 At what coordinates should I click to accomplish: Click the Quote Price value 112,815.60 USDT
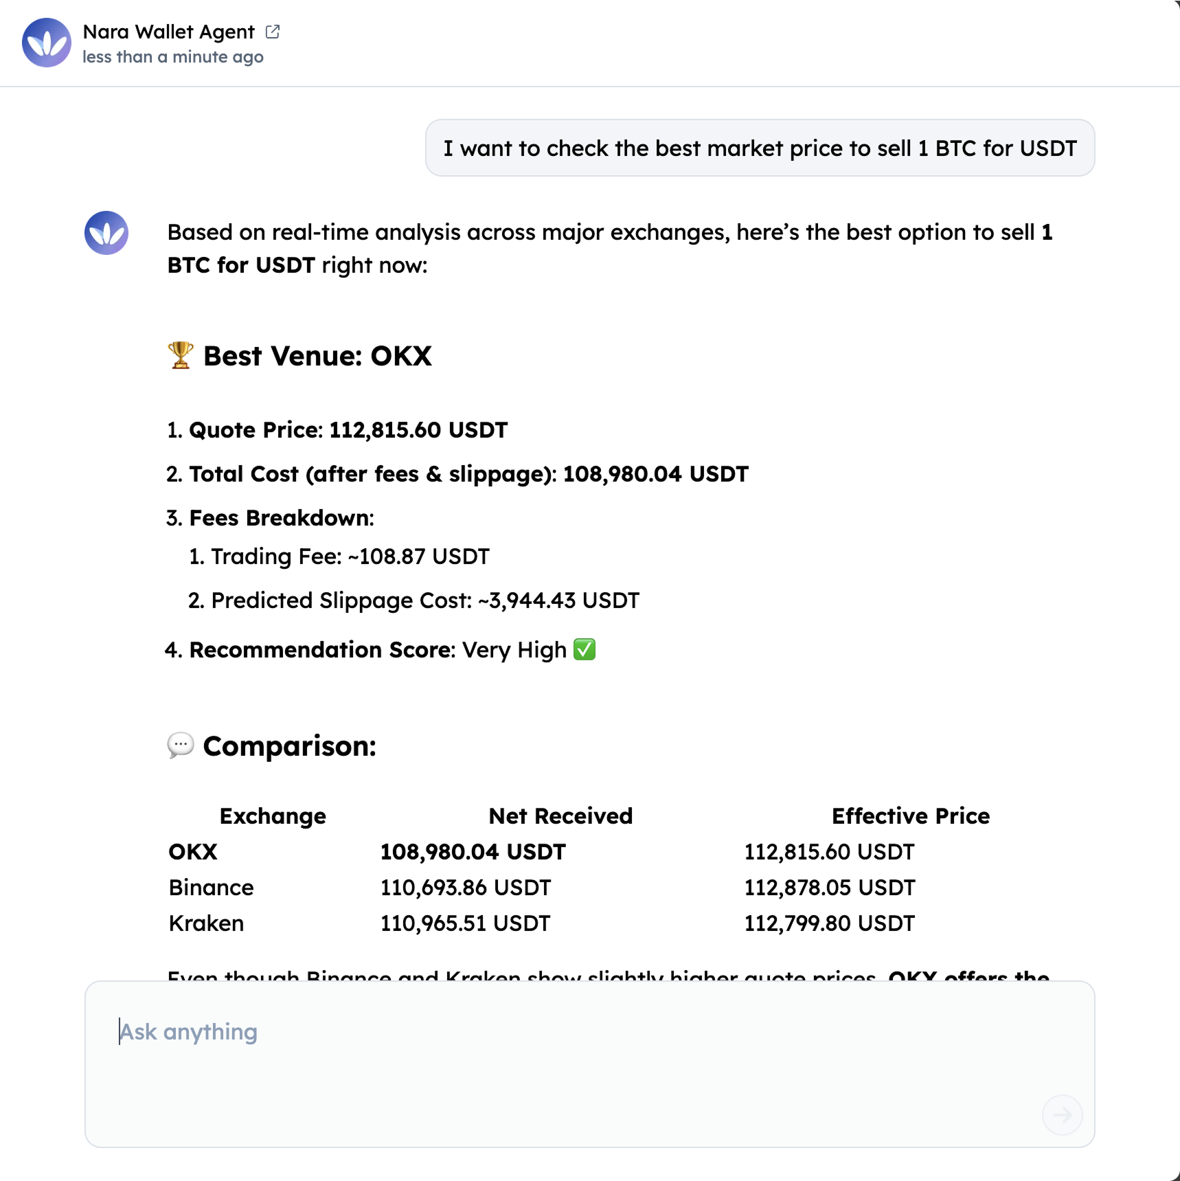[417, 429]
